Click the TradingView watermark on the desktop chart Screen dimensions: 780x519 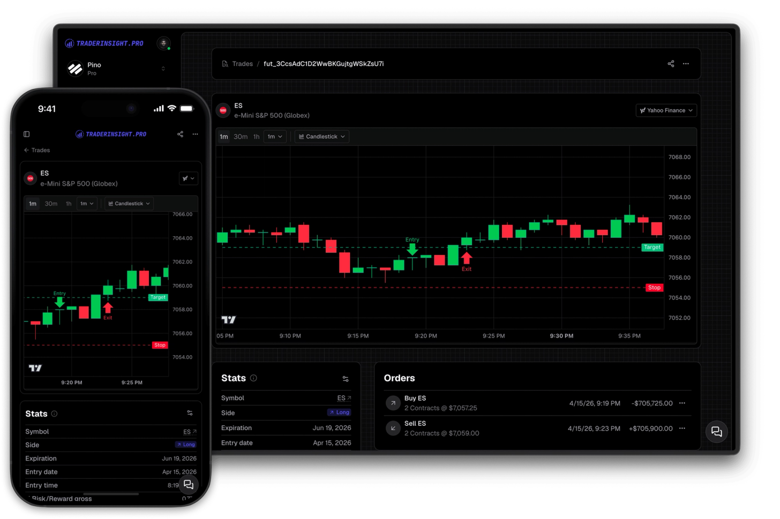[228, 320]
